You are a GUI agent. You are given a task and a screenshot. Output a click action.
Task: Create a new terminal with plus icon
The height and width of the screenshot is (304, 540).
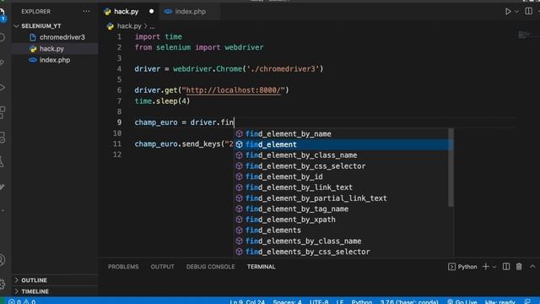click(486, 267)
